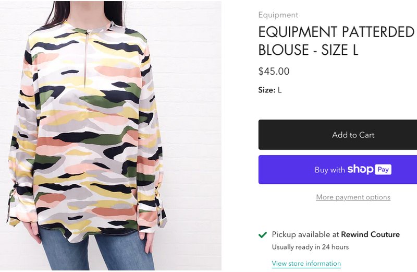Viewport: 417px width, 272px height.
Task: Click the green pickup checkmark icon
Action: (263, 235)
